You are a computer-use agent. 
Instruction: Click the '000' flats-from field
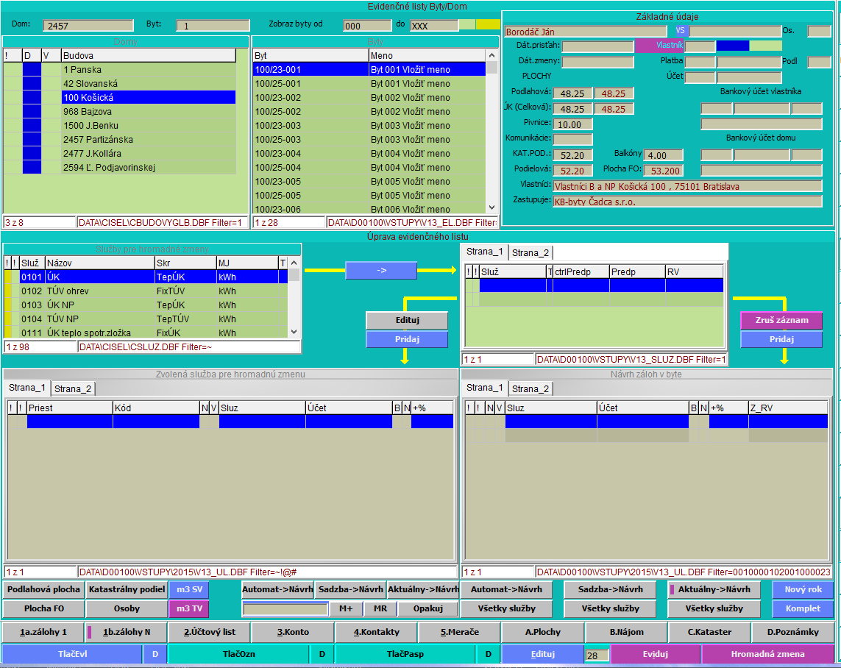[367, 26]
